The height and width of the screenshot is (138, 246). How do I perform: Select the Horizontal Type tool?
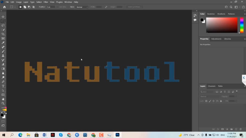coord(3,86)
